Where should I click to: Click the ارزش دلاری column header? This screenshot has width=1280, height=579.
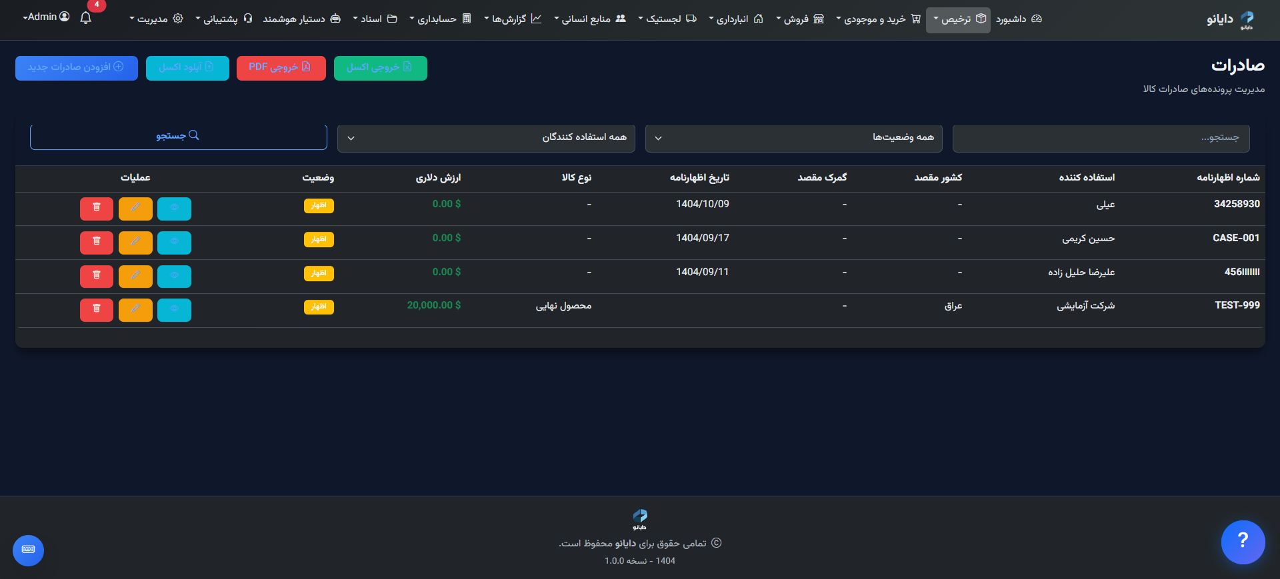[x=438, y=178]
